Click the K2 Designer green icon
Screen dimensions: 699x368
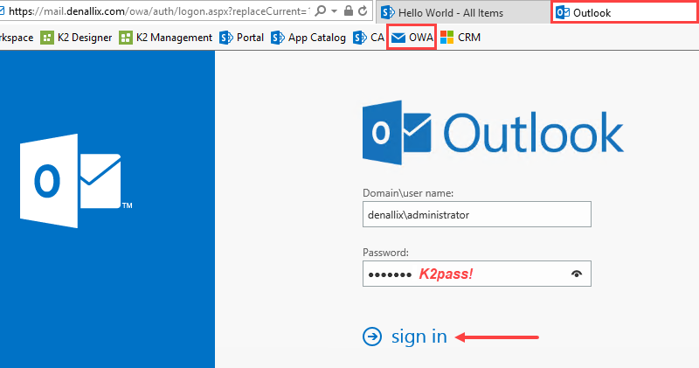[47, 38]
